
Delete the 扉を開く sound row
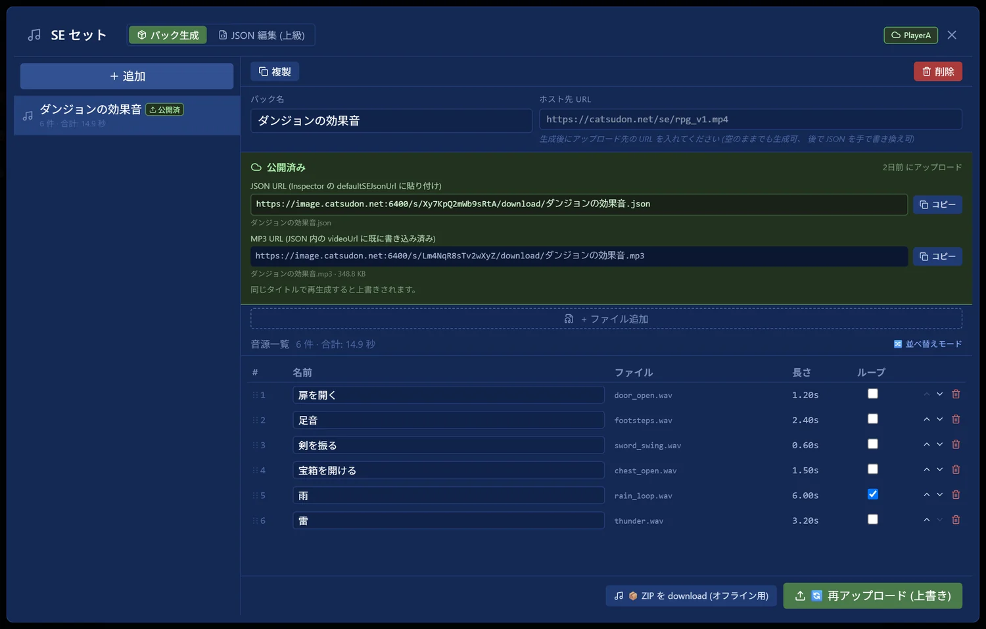[x=956, y=394]
